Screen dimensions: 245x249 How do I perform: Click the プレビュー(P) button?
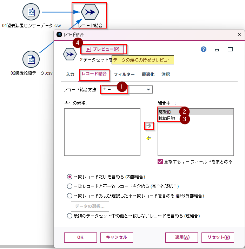[x=103, y=49]
